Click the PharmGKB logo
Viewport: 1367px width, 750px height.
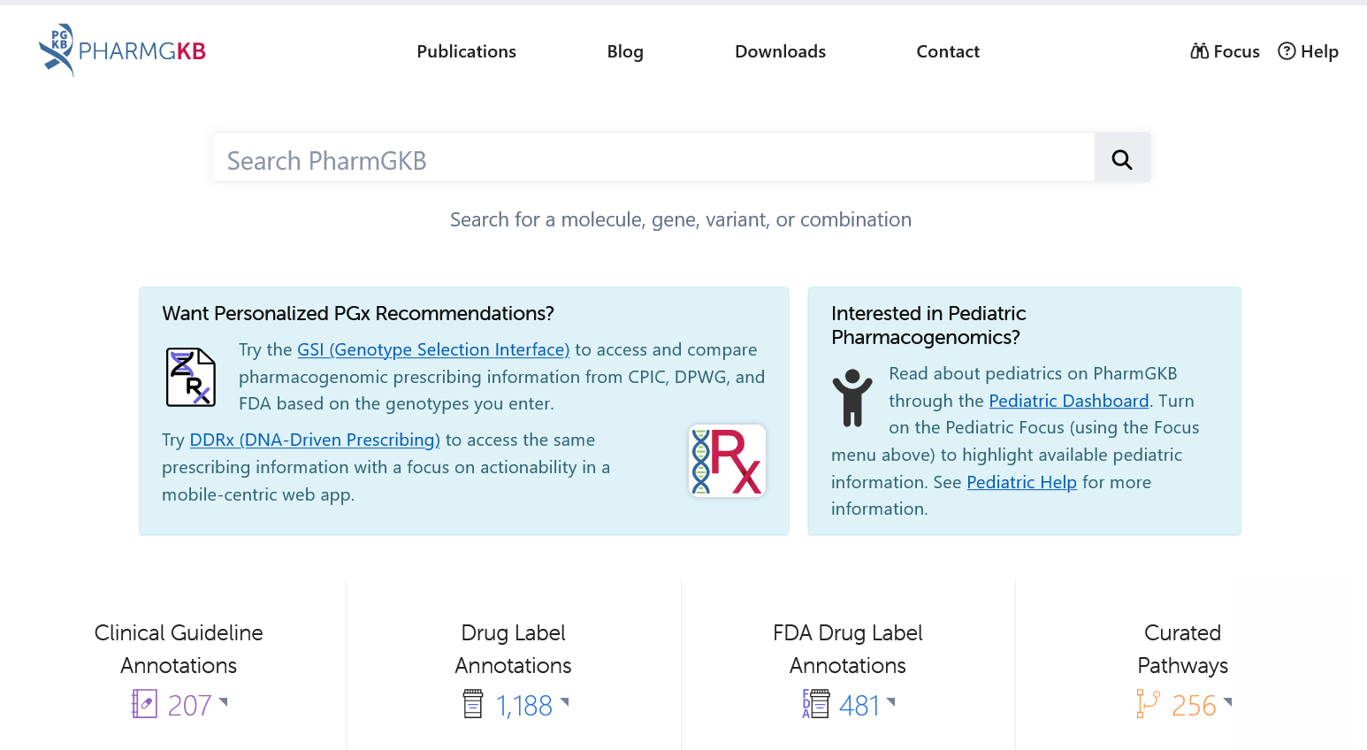pyautogui.click(x=121, y=50)
